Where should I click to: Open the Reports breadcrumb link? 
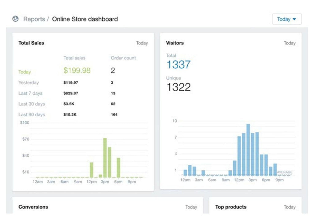tap(34, 19)
